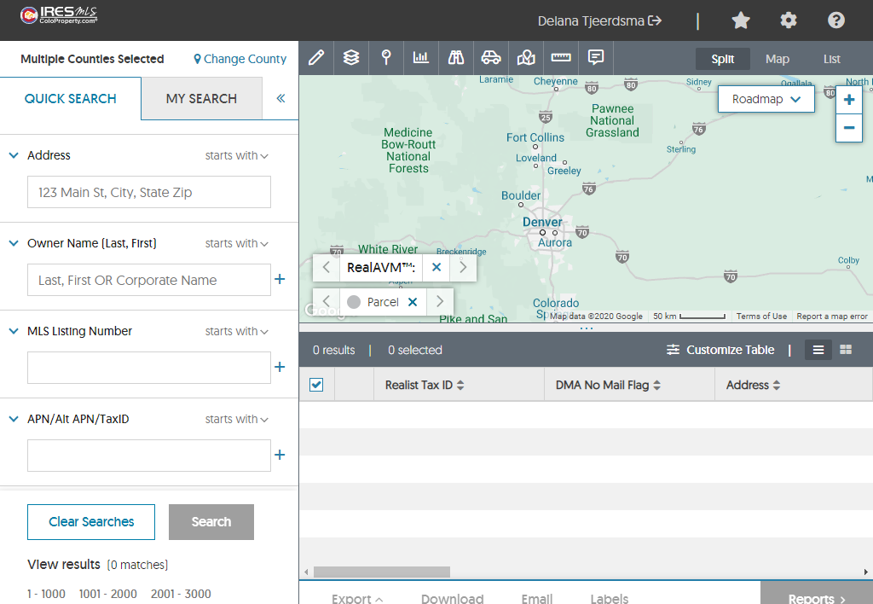Click the Change County link
873x604 pixels.
240,59
